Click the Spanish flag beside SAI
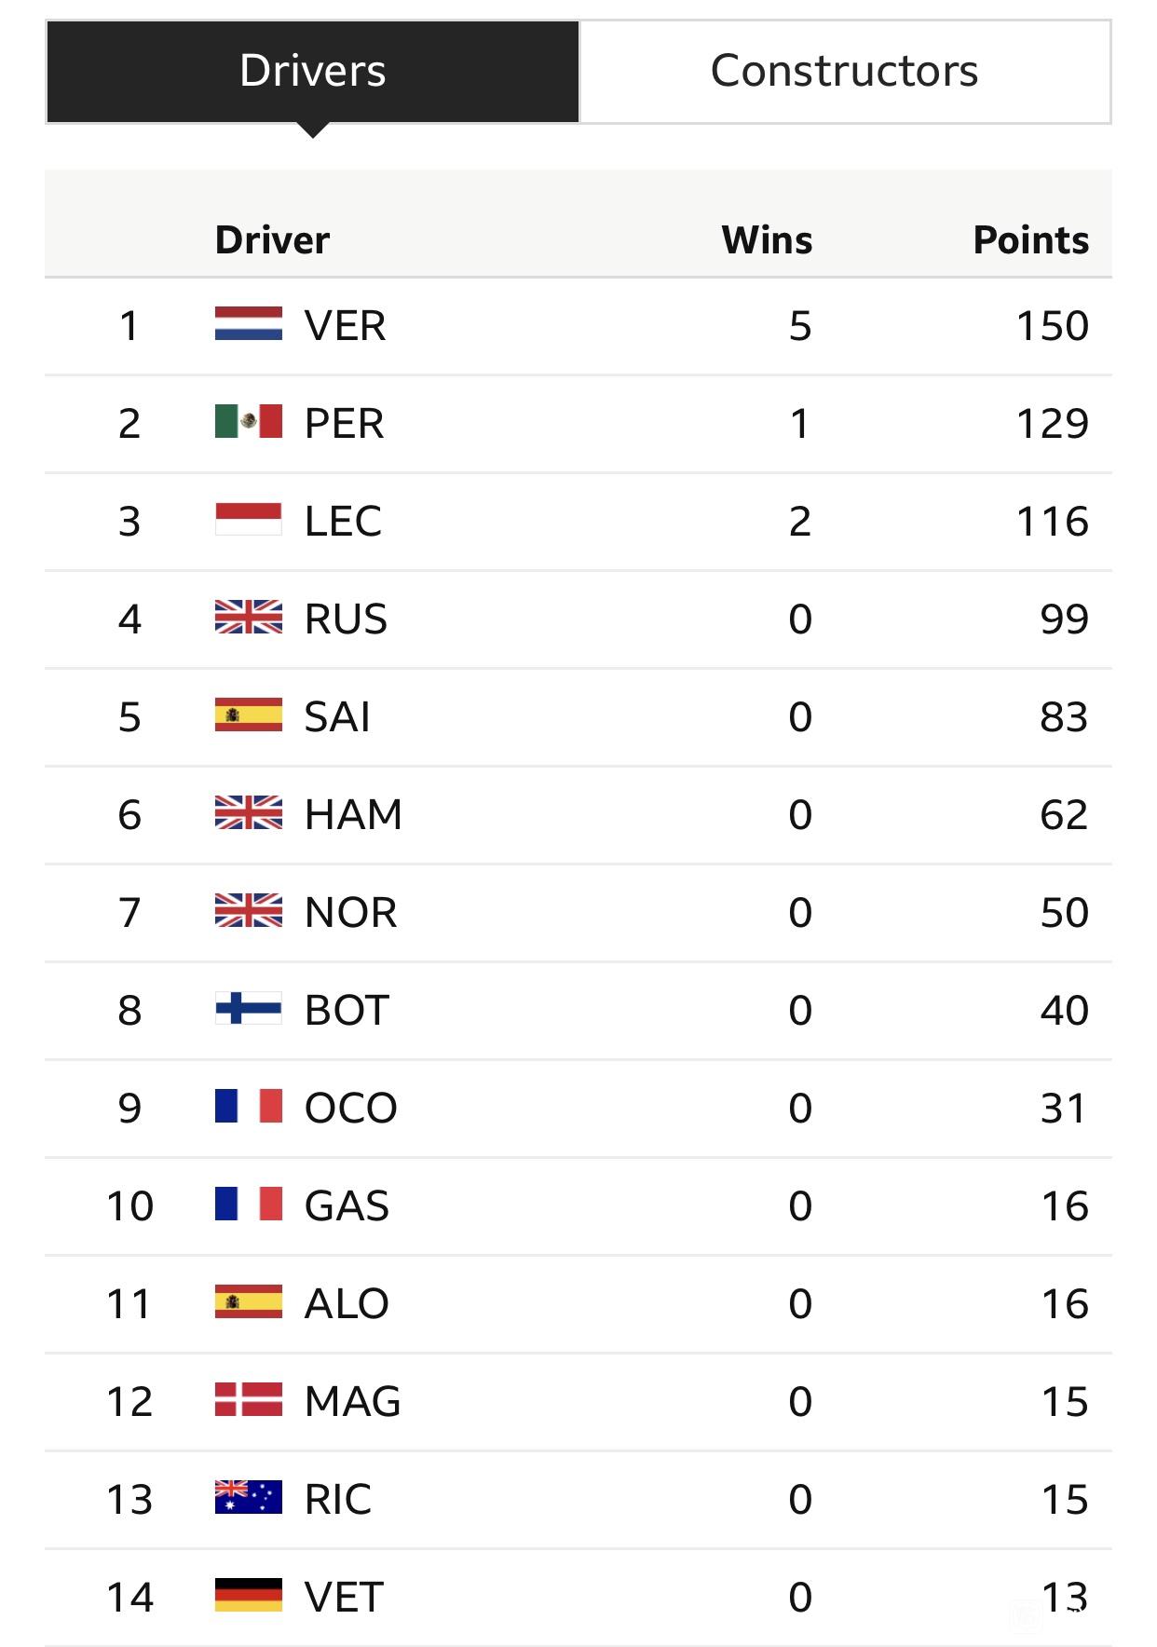This screenshot has width=1157, height=1647. click(248, 715)
